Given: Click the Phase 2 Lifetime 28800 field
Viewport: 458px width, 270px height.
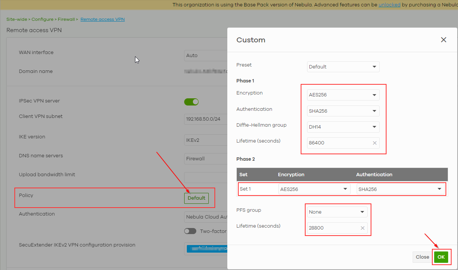Looking at the screenshot, I should [332, 228].
